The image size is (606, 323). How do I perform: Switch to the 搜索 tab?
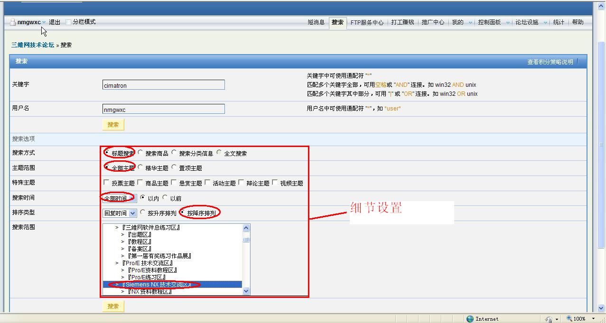(337, 22)
